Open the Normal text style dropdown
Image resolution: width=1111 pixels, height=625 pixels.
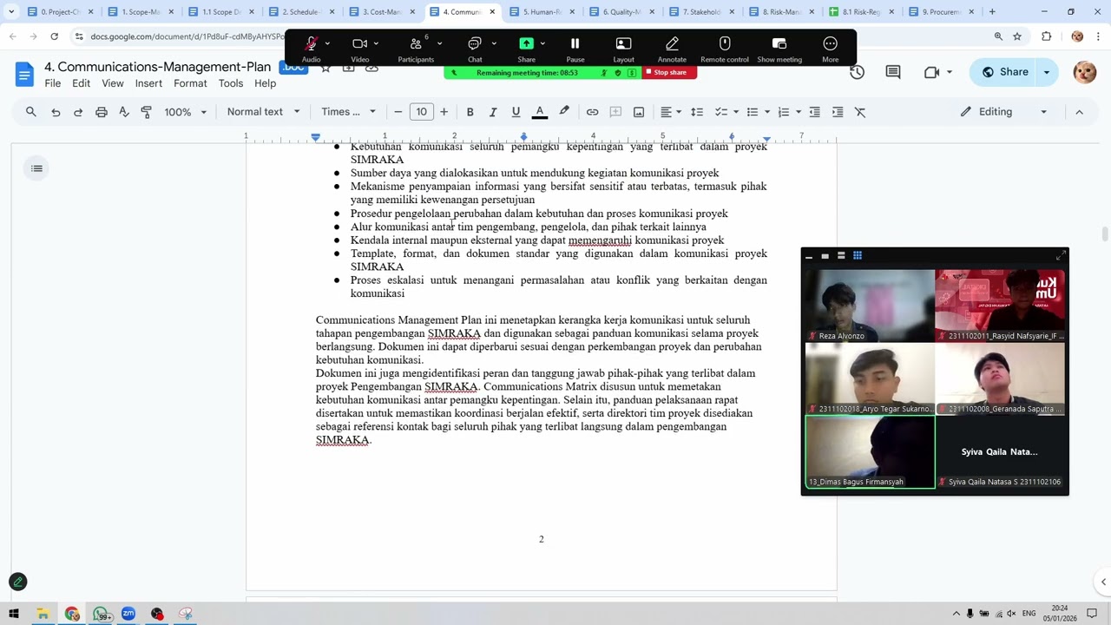pyautogui.click(x=264, y=112)
